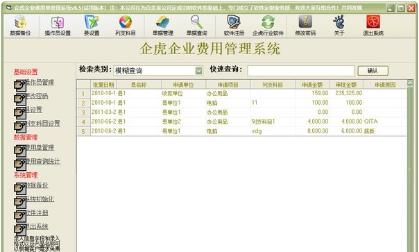Click the 申请金额 column header
The width and height of the screenshot is (419, 252).
312,85
